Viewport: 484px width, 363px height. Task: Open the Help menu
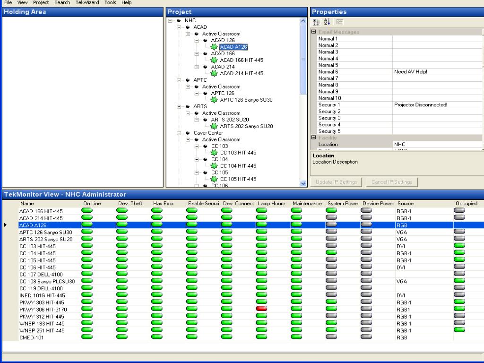tap(126, 2)
